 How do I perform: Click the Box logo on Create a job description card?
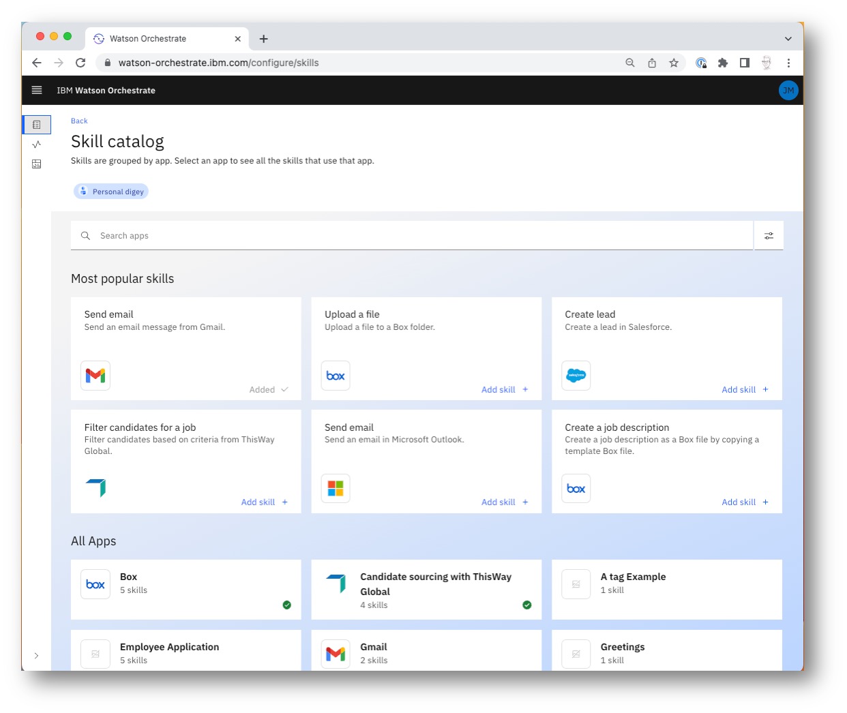click(x=576, y=488)
